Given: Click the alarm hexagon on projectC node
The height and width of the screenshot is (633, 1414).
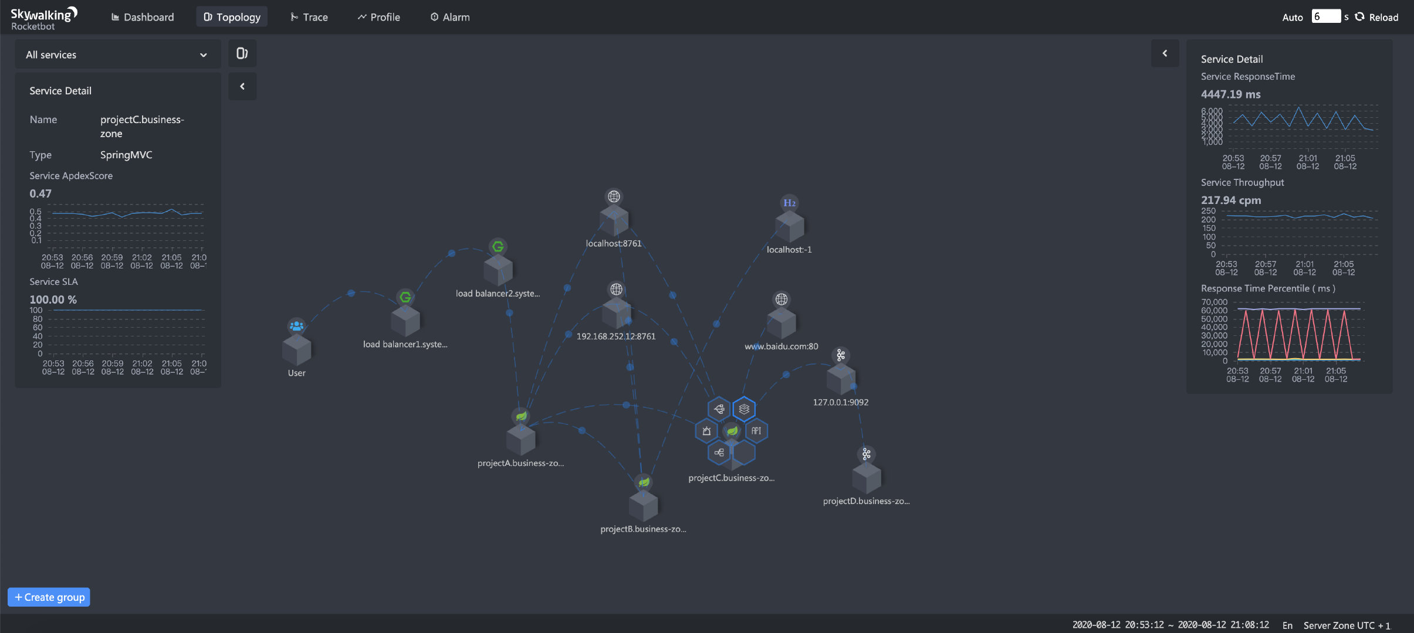Looking at the screenshot, I should (x=706, y=431).
